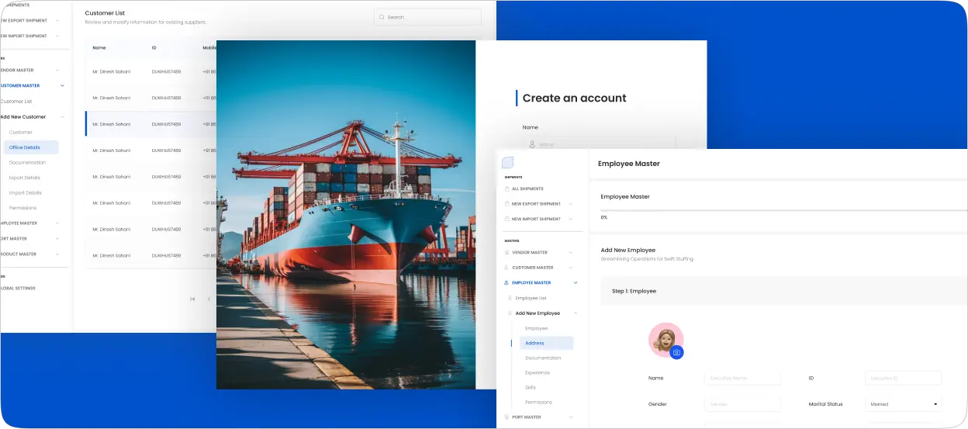Click the user icon in account Name field

click(x=532, y=144)
